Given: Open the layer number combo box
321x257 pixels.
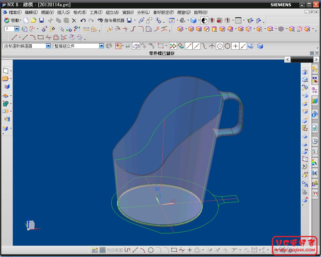Looking at the screenshot, I should click(x=12, y=29).
